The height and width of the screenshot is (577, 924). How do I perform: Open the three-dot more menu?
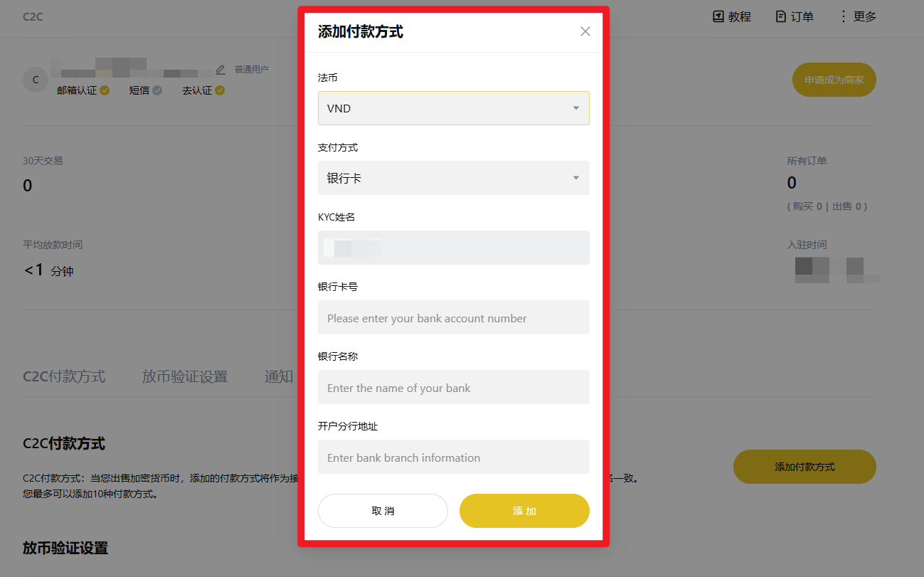pos(844,16)
